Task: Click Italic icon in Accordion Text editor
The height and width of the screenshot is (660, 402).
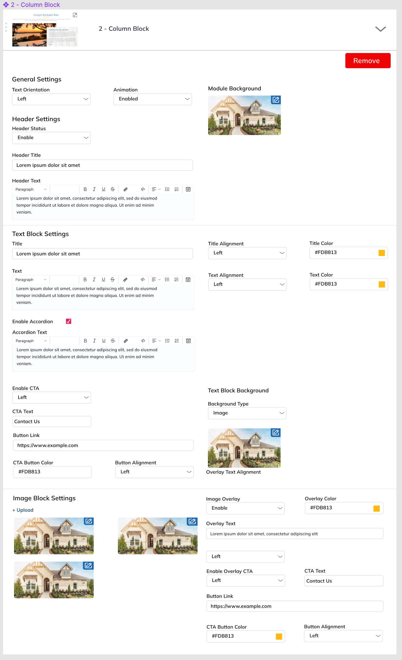Action: 94,341
